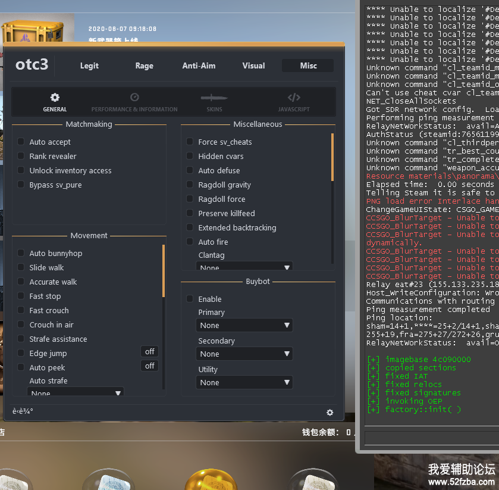
Task: Open the Rage tab
Action: pyautogui.click(x=144, y=65)
